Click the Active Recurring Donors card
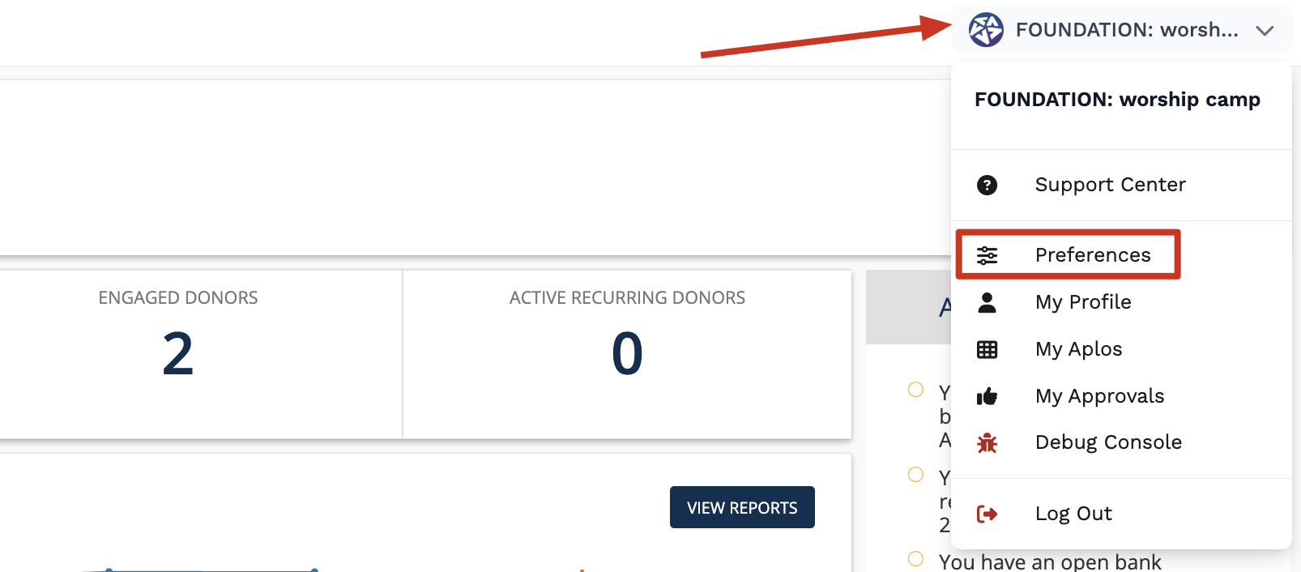The image size is (1301, 572). coord(627,353)
